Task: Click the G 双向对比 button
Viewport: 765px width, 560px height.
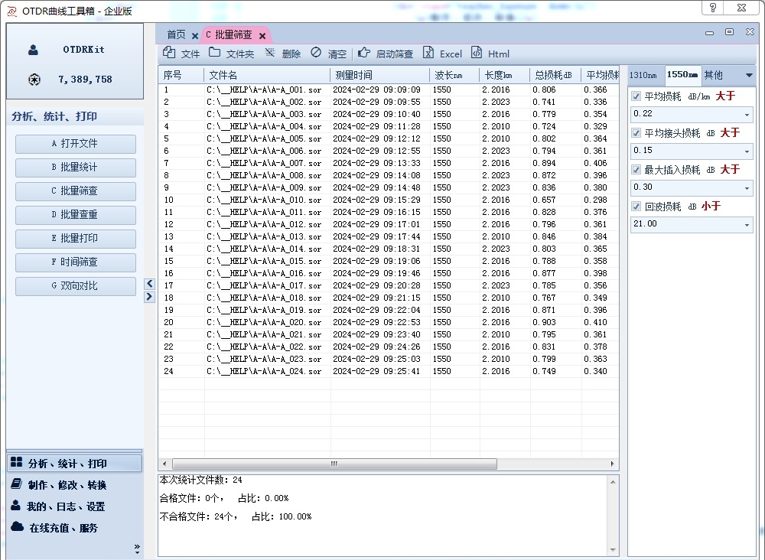Action: [75, 286]
